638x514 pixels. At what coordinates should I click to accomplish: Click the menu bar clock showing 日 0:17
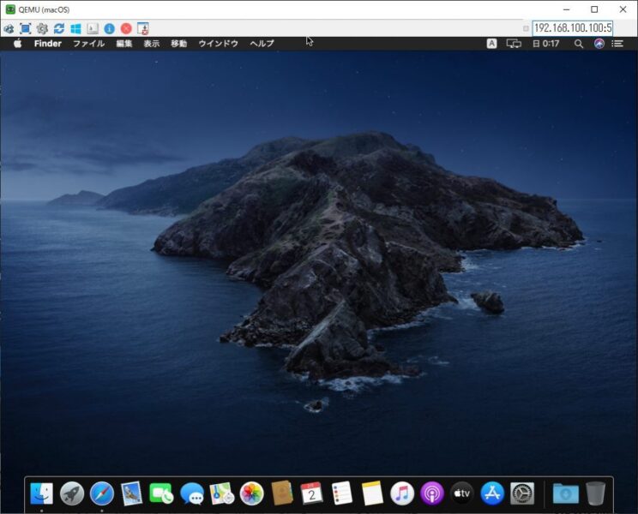pyautogui.click(x=545, y=44)
